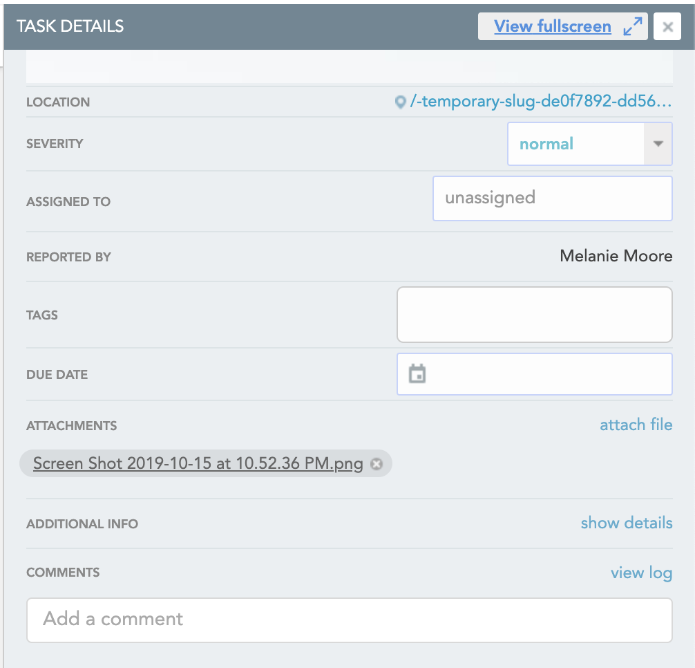Open the Screen Shot 2019-10-15 attachment

coord(198,463)
